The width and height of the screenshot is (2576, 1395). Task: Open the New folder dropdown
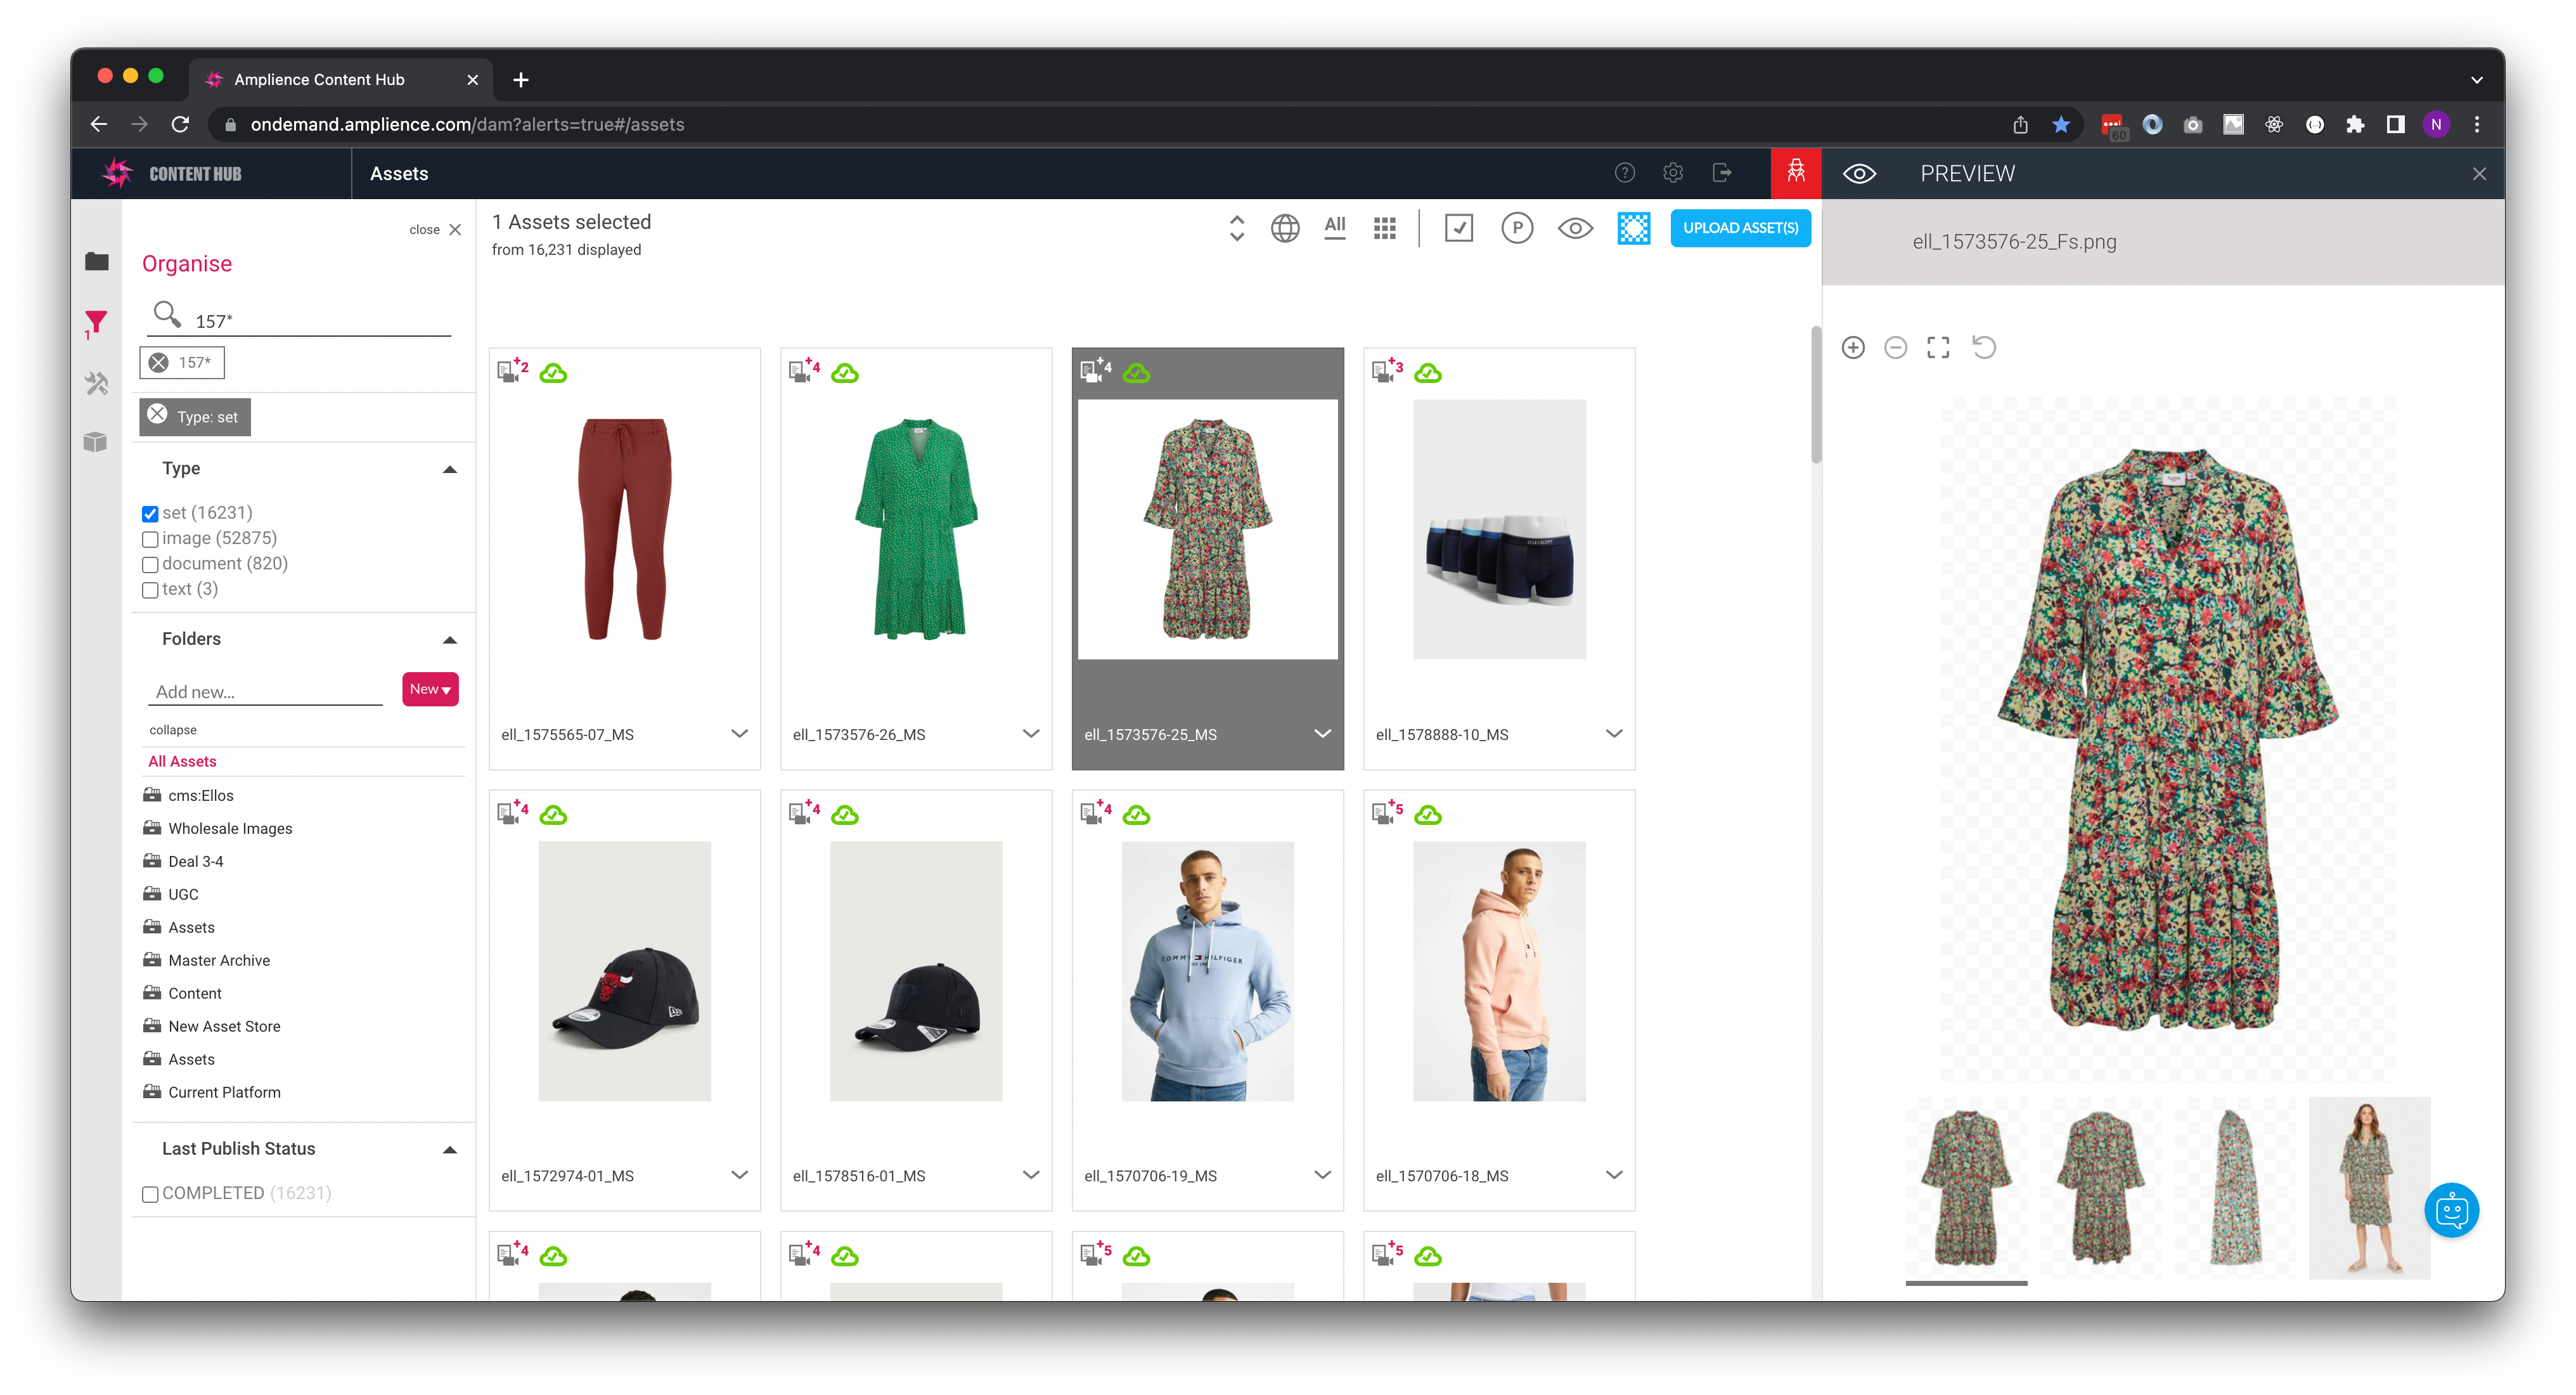[429, 689]
